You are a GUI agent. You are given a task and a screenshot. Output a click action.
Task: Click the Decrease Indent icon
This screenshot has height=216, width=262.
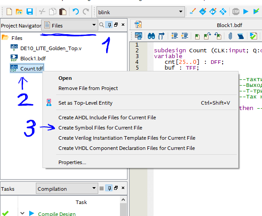pyautogui.click(x=185, y=36)
